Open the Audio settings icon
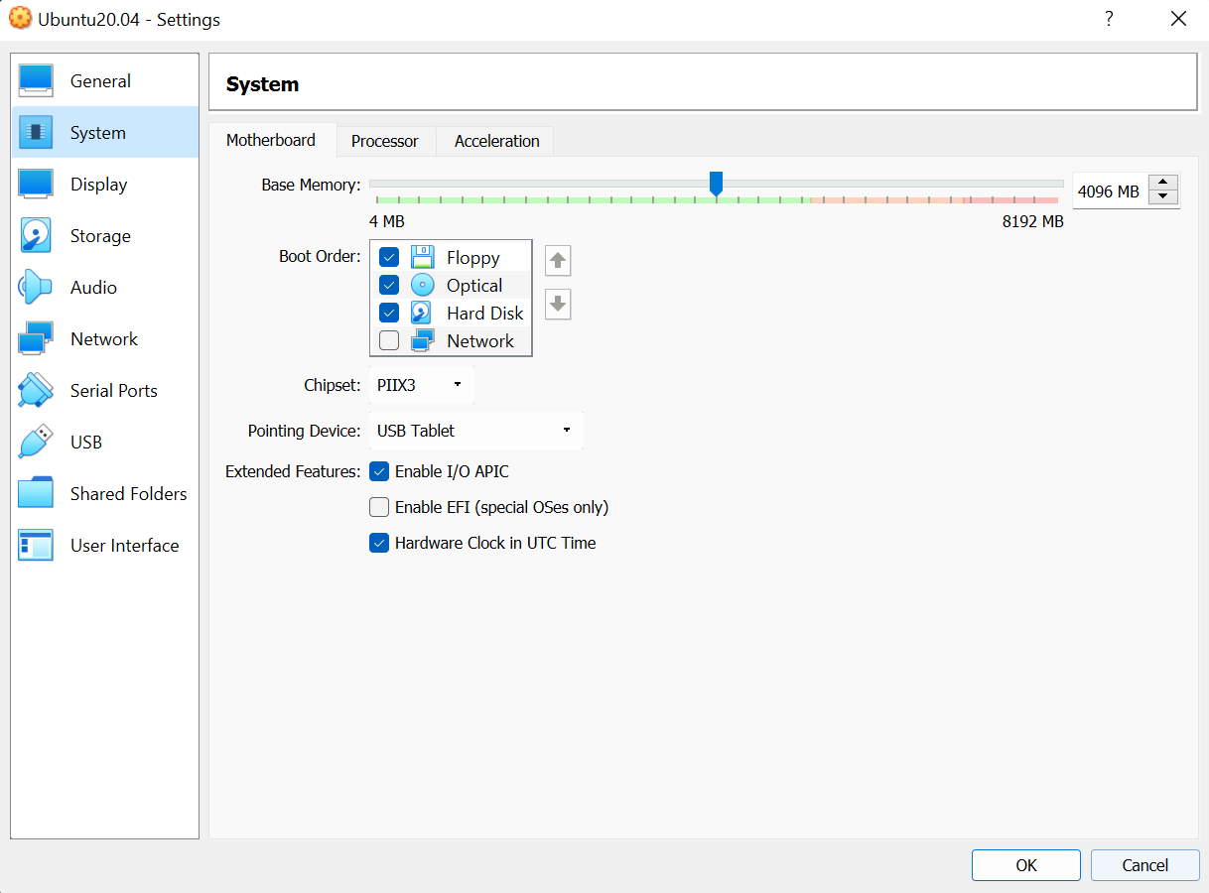This screenshot has height=893, width=1209. 36,287
